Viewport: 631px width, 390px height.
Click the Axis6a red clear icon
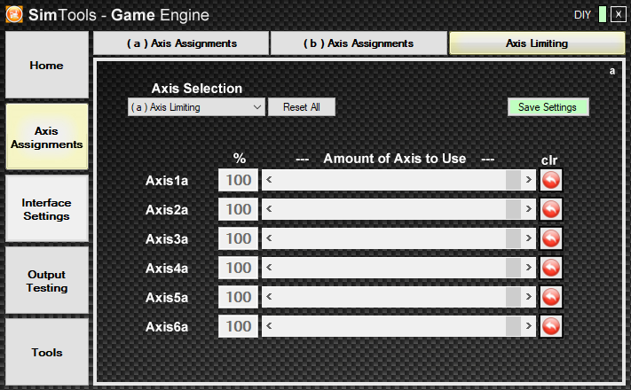coord(551,327)
